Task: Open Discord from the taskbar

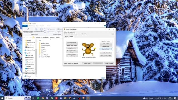Action: pyautogui.click(x=61, y=98)
